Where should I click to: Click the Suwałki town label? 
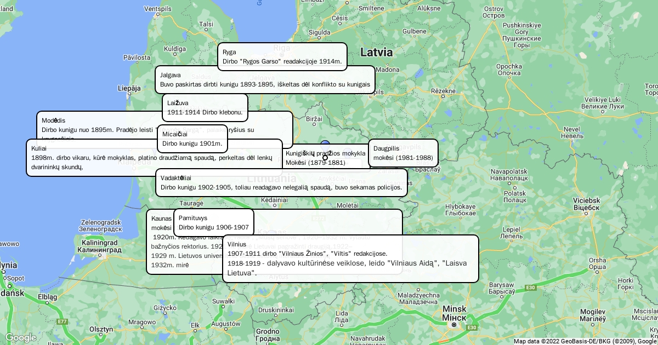tap(223, 301)
